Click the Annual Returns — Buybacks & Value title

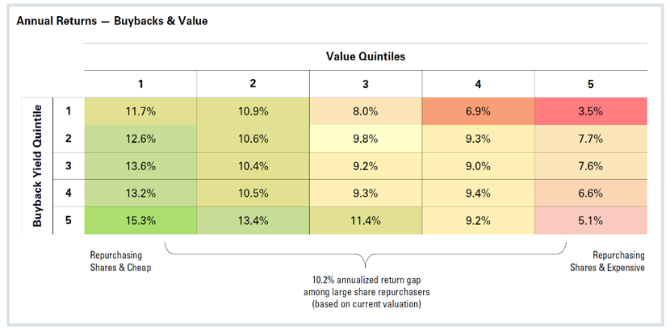pos(112,21)
